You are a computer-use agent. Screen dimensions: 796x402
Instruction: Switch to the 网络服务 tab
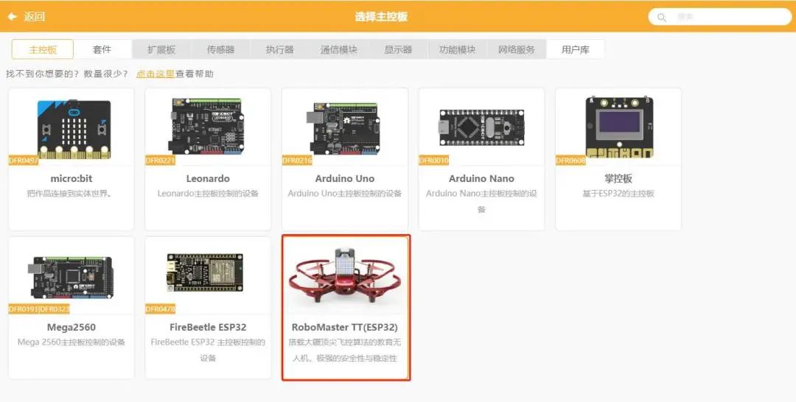516,49
